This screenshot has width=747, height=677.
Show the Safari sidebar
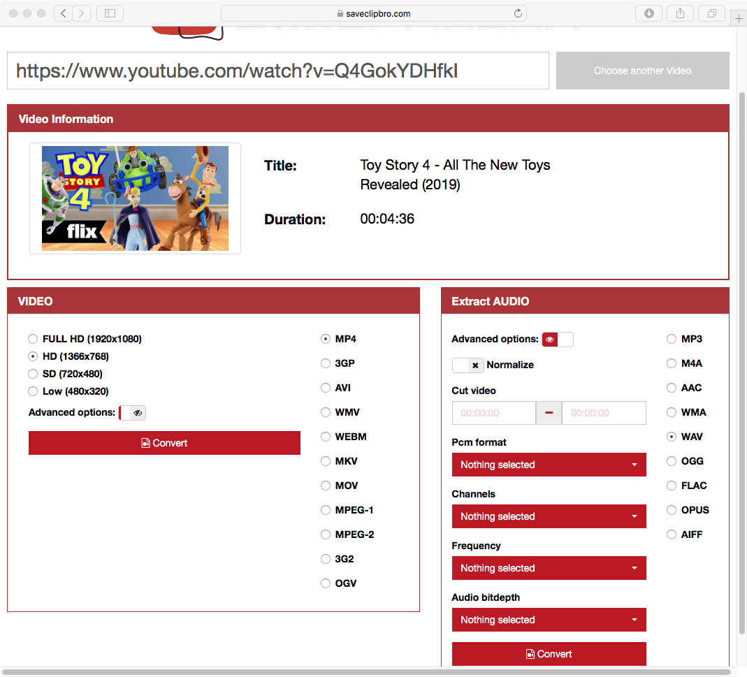point(110,13)
